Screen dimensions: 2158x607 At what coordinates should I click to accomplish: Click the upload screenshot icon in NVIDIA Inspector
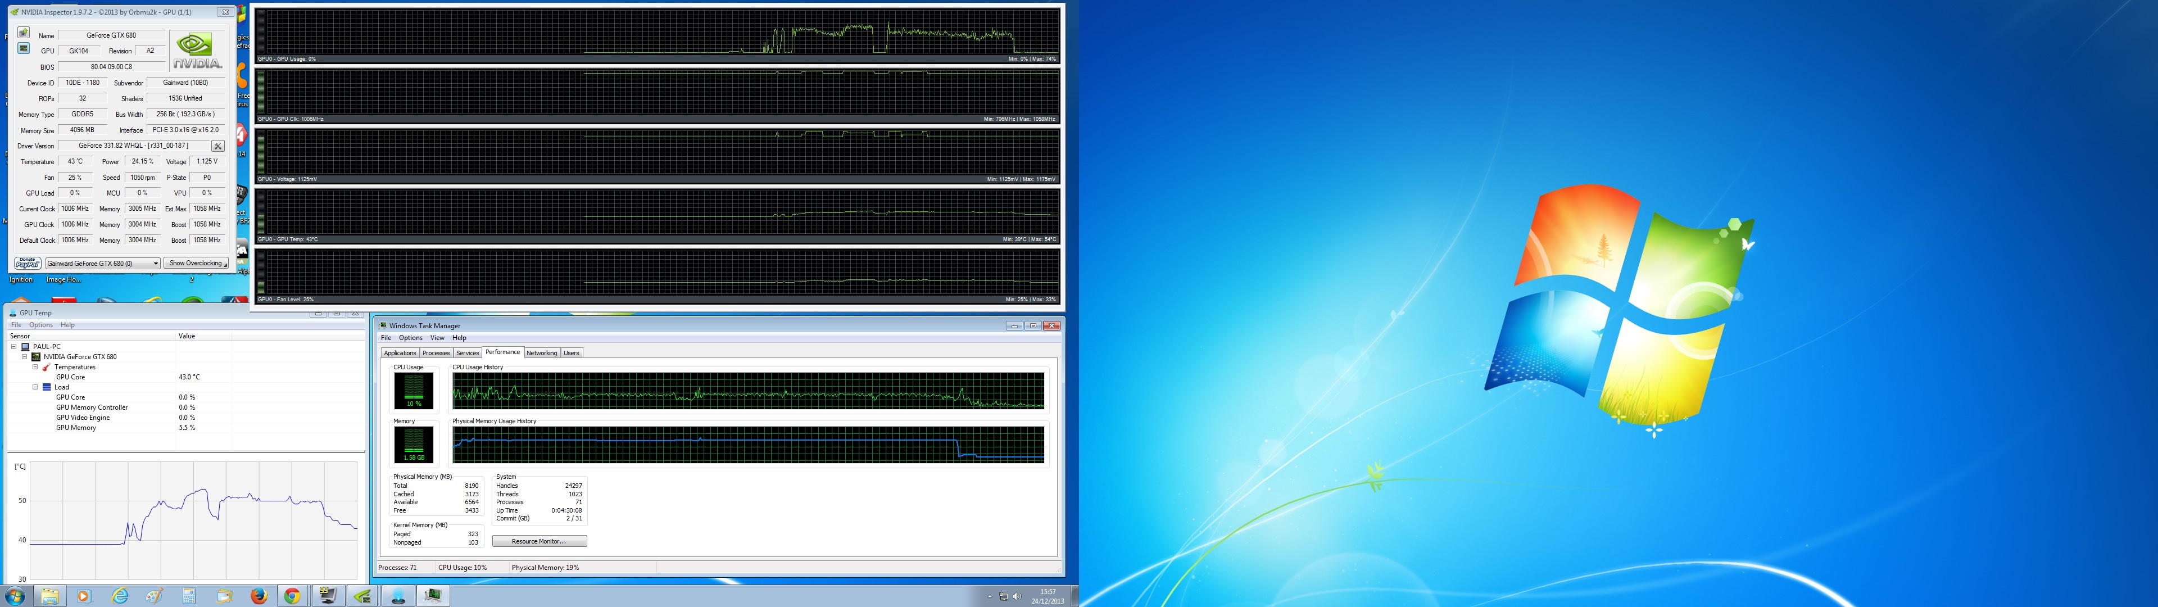click(24, 33)
